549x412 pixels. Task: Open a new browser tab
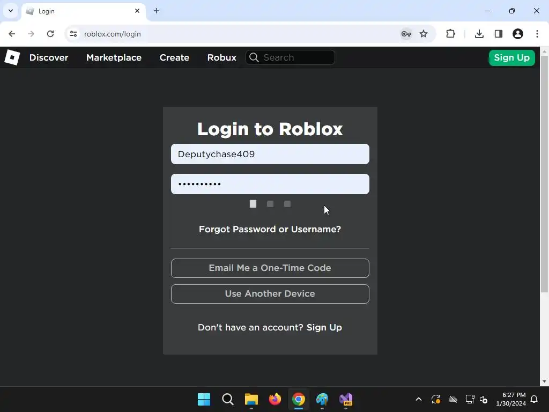[157, 11]
